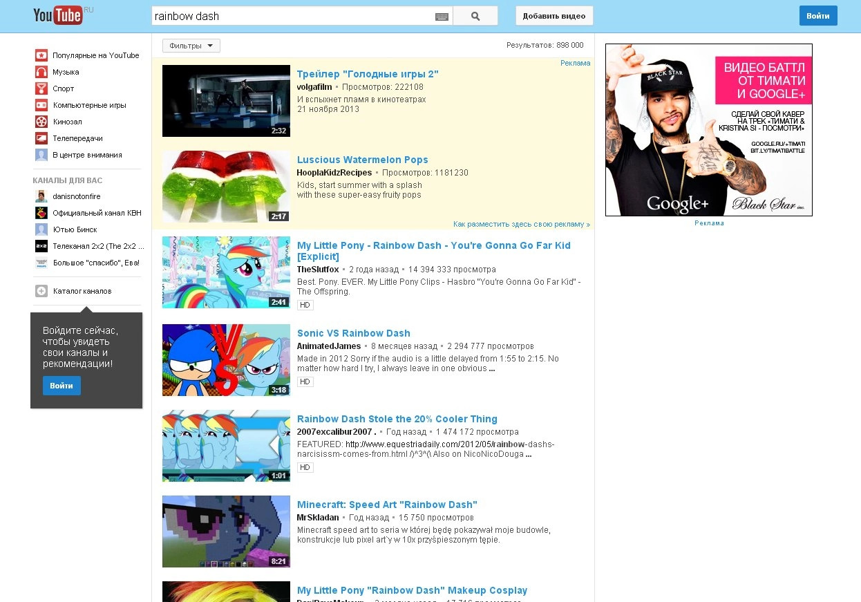Open You're Gonna Go Far Kid video title
Image resolution: width=861 pixels, height=602 pixels.
(434, 251)
